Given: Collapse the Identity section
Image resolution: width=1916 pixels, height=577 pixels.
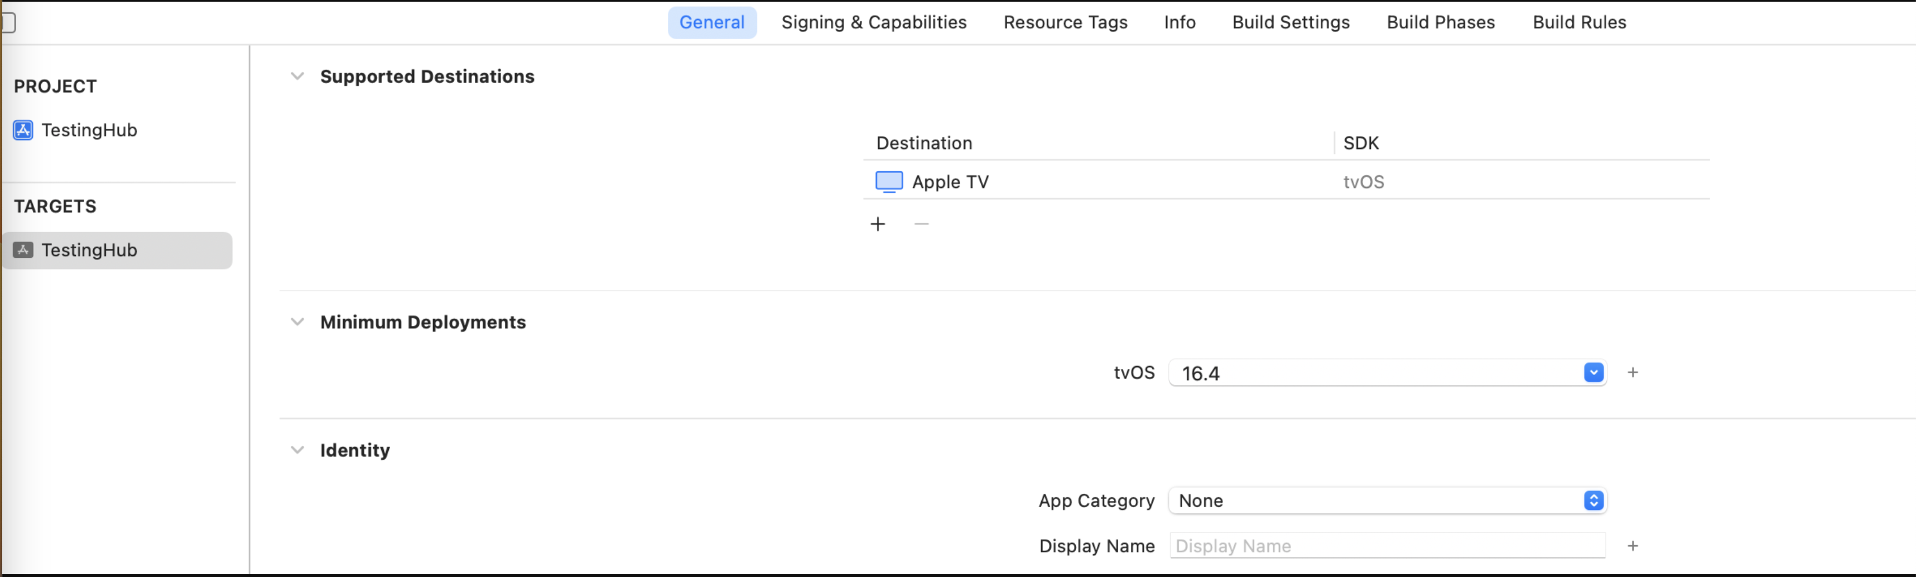Looking at the screenshot, I should point(297,450).
